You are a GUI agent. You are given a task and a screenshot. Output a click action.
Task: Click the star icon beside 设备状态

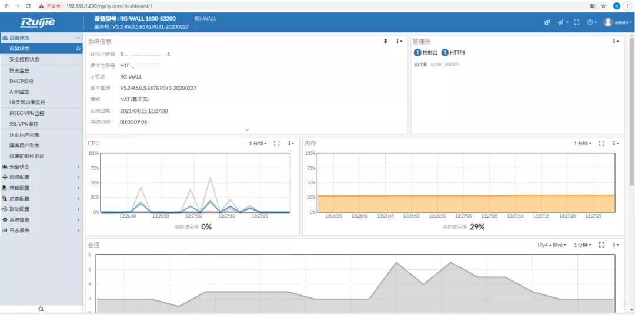78,49
